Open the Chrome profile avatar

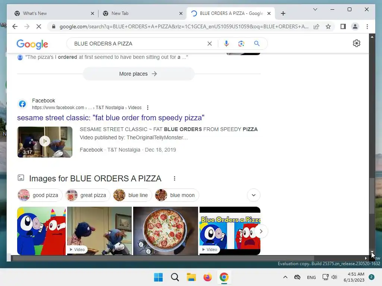[355, 26]
